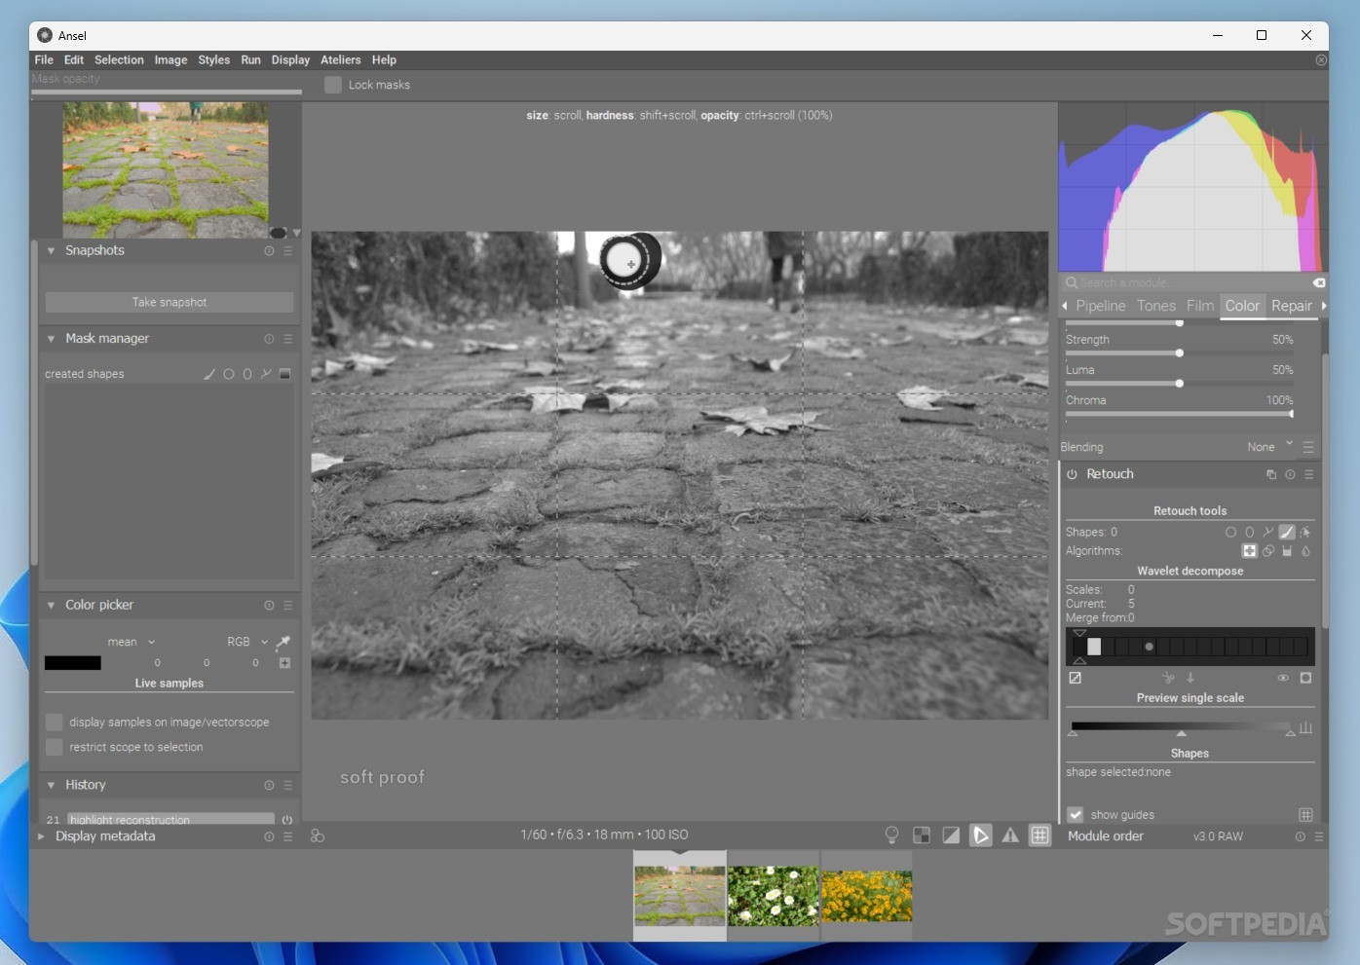Open the Selection menu
Screen dimensions: 1360x965
point(119,60)
